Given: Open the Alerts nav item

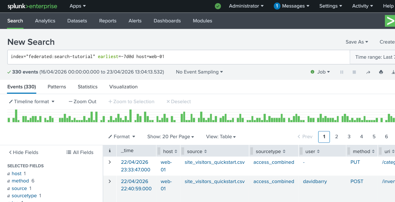Looking at the screenshot, I should (x=135, y=21).
